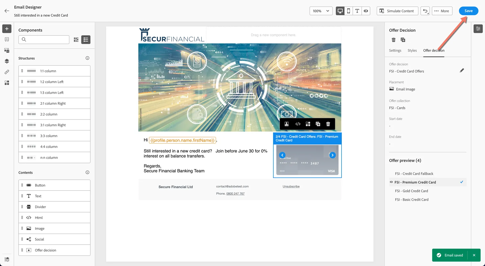Toggle the right settings panel icon
Image resolution: width=485 pixels, height=266 pixels.
pyautogui.click(x=478, y=29)
